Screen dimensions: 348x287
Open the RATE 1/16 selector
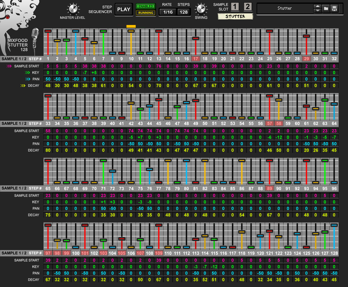[168, 12]
